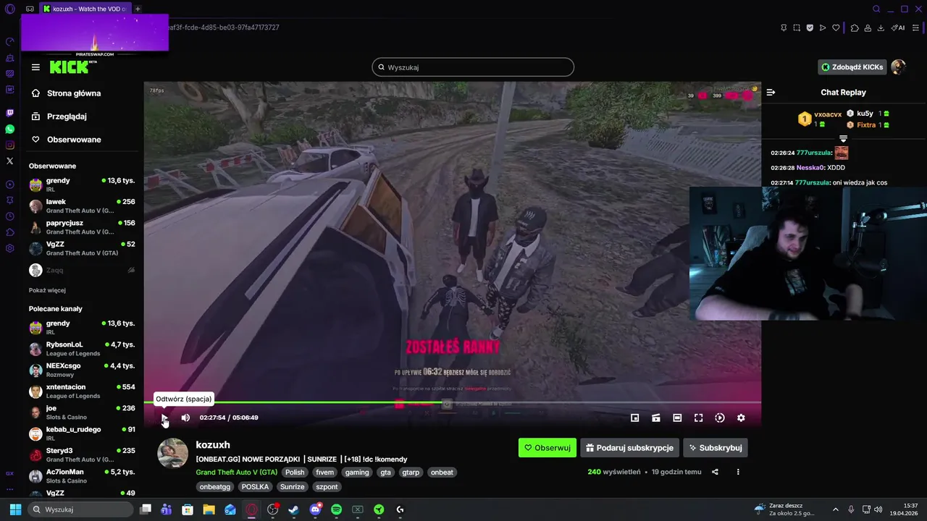This screenshot has height=521, width=927.
Task: Open the user avatar menu
Action: click(898, 67)
